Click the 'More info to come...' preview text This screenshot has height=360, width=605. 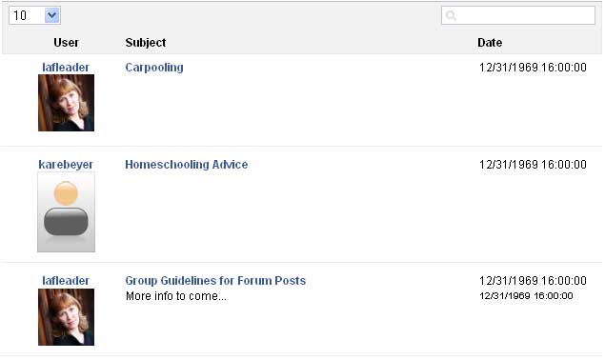point(176,296)
